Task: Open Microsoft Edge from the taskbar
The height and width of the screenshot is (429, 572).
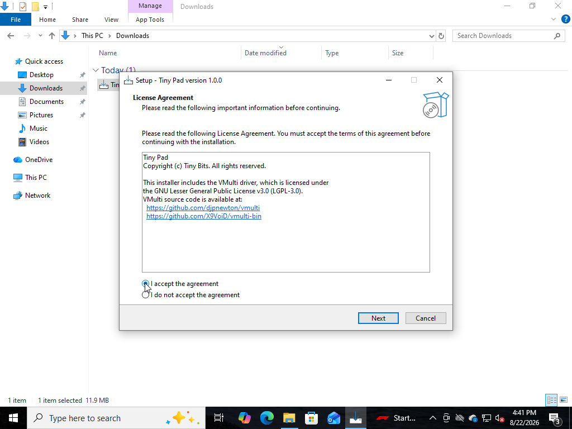Action: (266, 418)
